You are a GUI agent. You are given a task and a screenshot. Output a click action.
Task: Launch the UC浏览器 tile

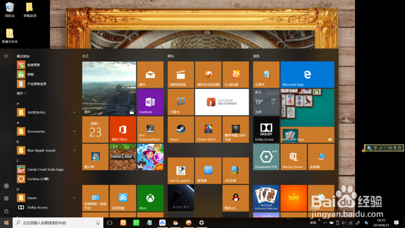click(x=236, y=75)
